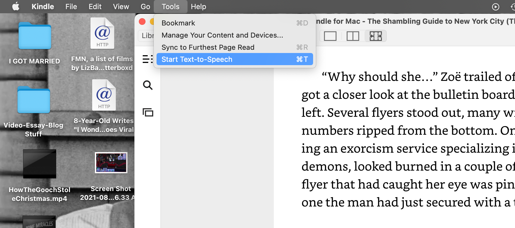
Task: Open the I GOT MARRIED folder
Action: coord(35,36)
